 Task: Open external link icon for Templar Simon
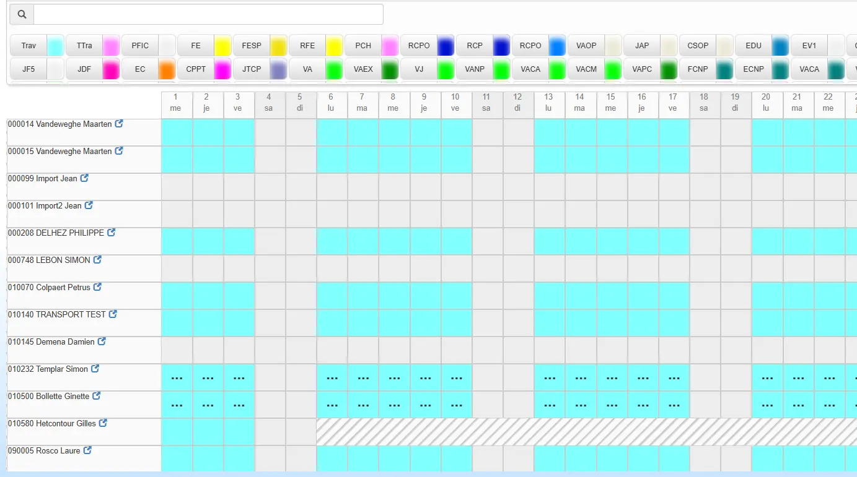pos(95,369)
